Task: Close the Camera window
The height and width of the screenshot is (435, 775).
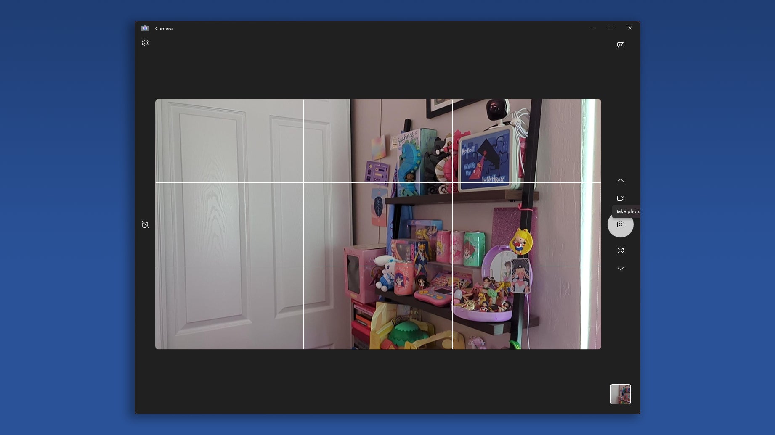Action: 630,28
